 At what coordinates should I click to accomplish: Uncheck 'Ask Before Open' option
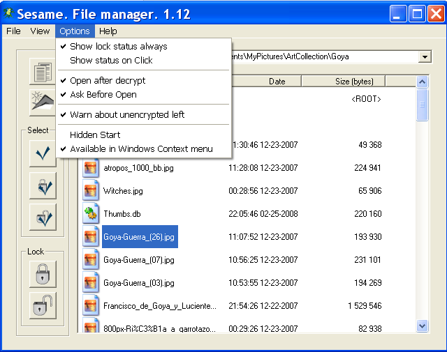coord(103,94)
